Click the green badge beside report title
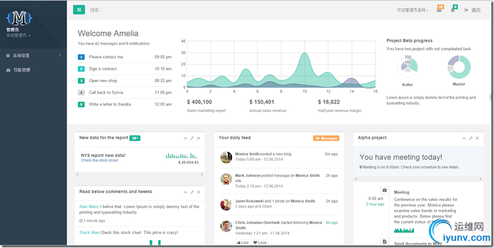 click(x=135, y=138)
